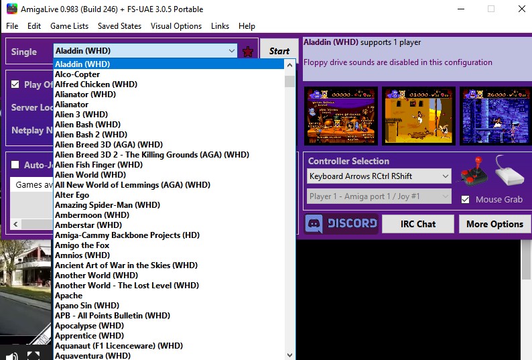Select Another World (WHD) from the list
Viewport: 532px width, 360px height.
point(96,276)
